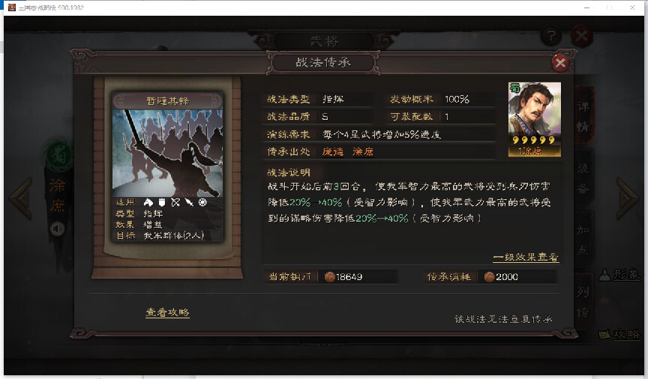
Task: Click the 徐庶 general portrait card
Action: (x=534, y=119)
